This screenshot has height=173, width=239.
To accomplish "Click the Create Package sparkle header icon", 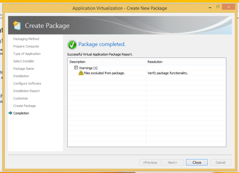I will click(16, 25).
